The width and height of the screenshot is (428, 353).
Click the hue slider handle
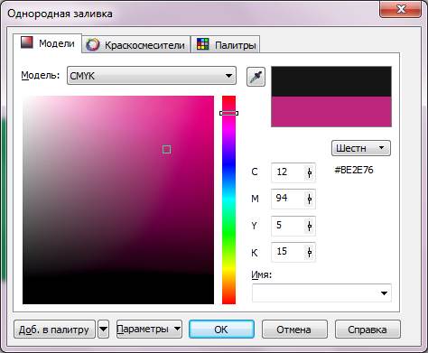click(x=228, y=113)
